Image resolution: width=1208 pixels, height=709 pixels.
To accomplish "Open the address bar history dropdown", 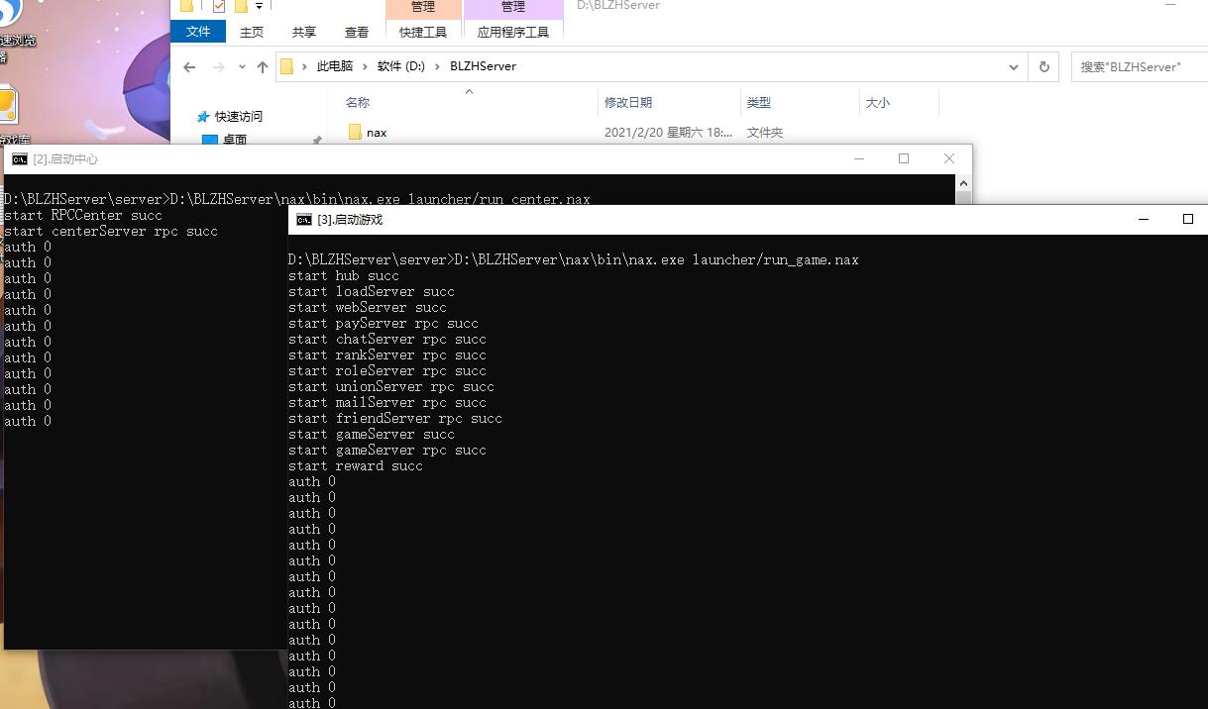I will tap(1013, 67).
